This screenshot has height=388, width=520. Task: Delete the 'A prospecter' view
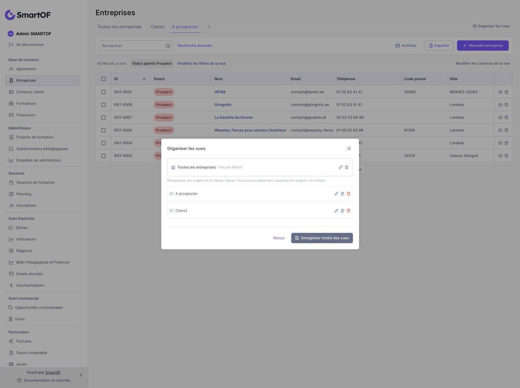click(348, 194)
